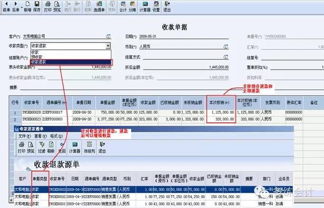Screen dimensions: 324x208
Task: Click the 日期 field showing 2009-05-31
Action: pos(184,36)
